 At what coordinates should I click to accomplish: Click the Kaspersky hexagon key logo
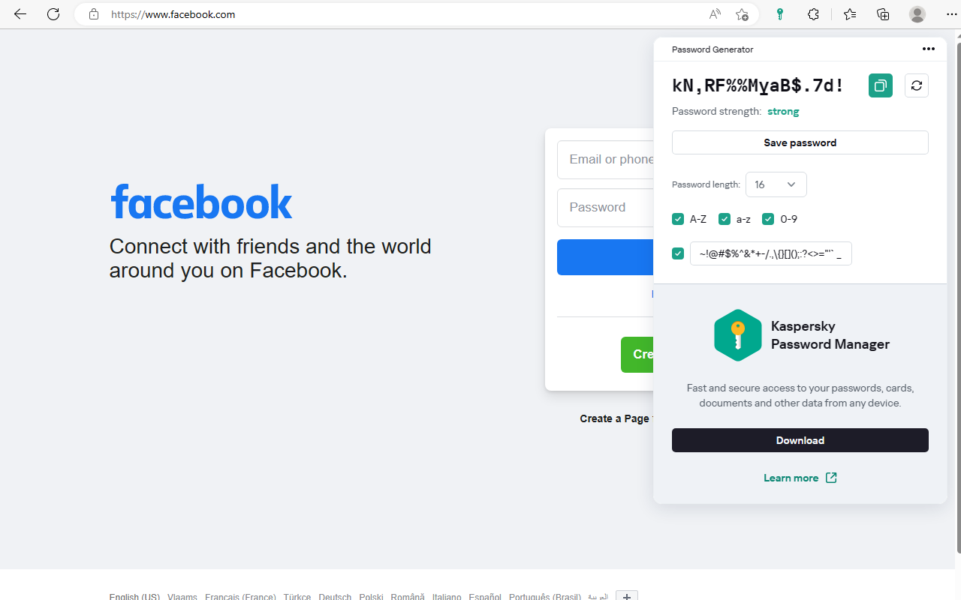[x=737, y=335]
